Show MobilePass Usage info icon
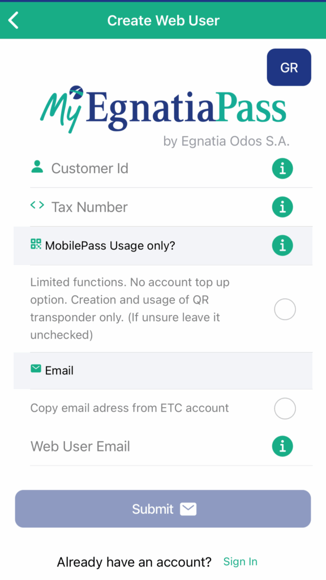This screenshot has height=580, width=326. point(283,246)
